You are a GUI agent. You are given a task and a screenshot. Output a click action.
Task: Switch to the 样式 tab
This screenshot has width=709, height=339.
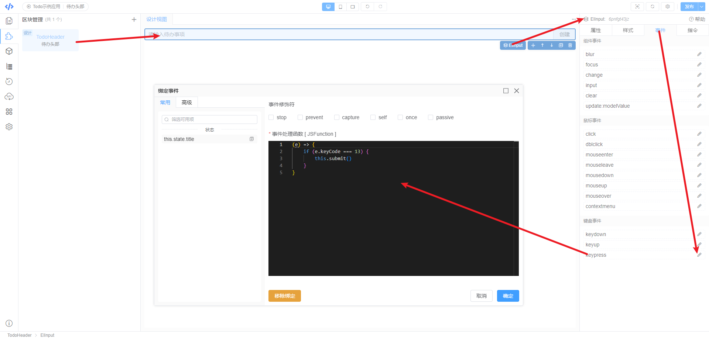coord(628,30)
